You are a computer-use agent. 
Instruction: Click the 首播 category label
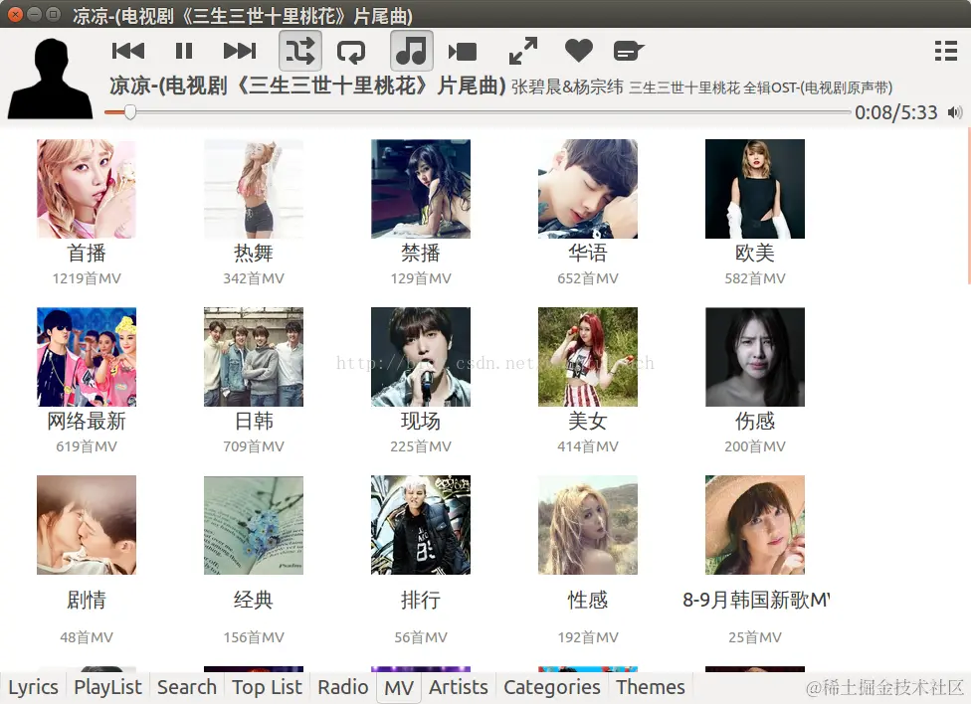pos(87,254)
